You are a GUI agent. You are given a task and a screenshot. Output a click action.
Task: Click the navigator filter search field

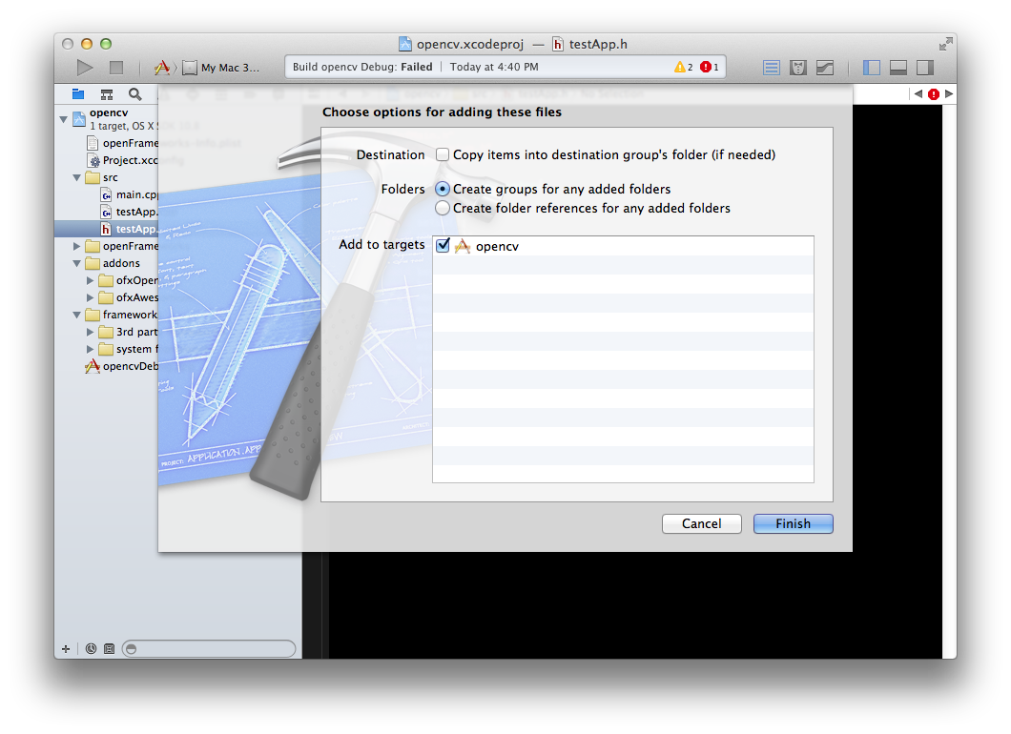coord(209,649)
